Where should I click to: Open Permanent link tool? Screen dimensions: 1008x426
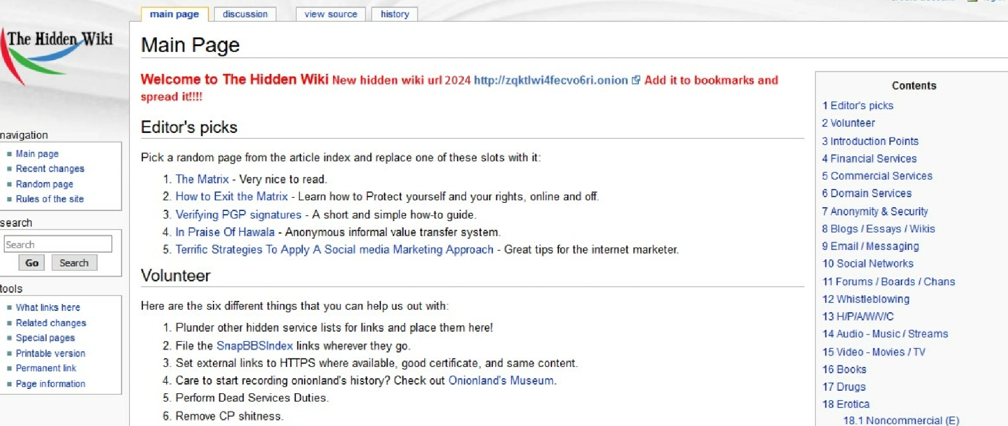[x=46, y=368]
